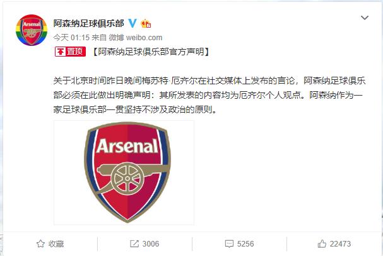
Task: Open the Arsenal crest image thumbnail
Action: coord(124,172)
